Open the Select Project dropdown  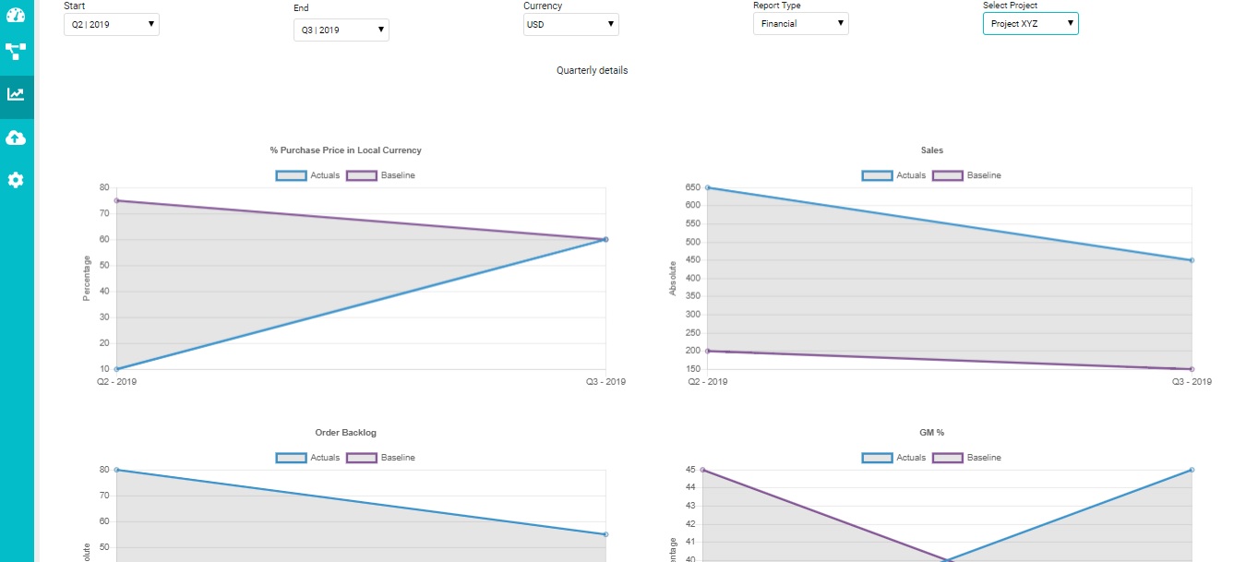[1030, 23]
